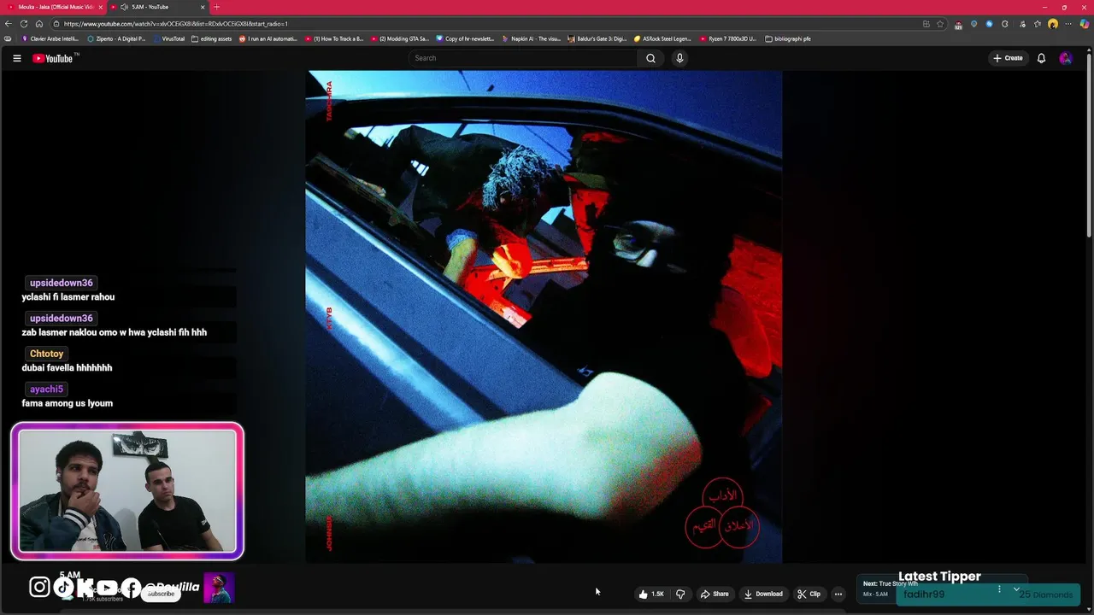This screenshot has width=1094, height=615.
Task: Open the blue round extension icon
Action: click(990, 24)
